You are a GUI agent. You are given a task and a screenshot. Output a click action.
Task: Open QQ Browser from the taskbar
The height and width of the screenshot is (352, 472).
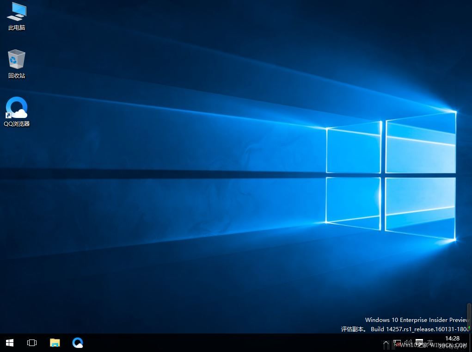78,343
